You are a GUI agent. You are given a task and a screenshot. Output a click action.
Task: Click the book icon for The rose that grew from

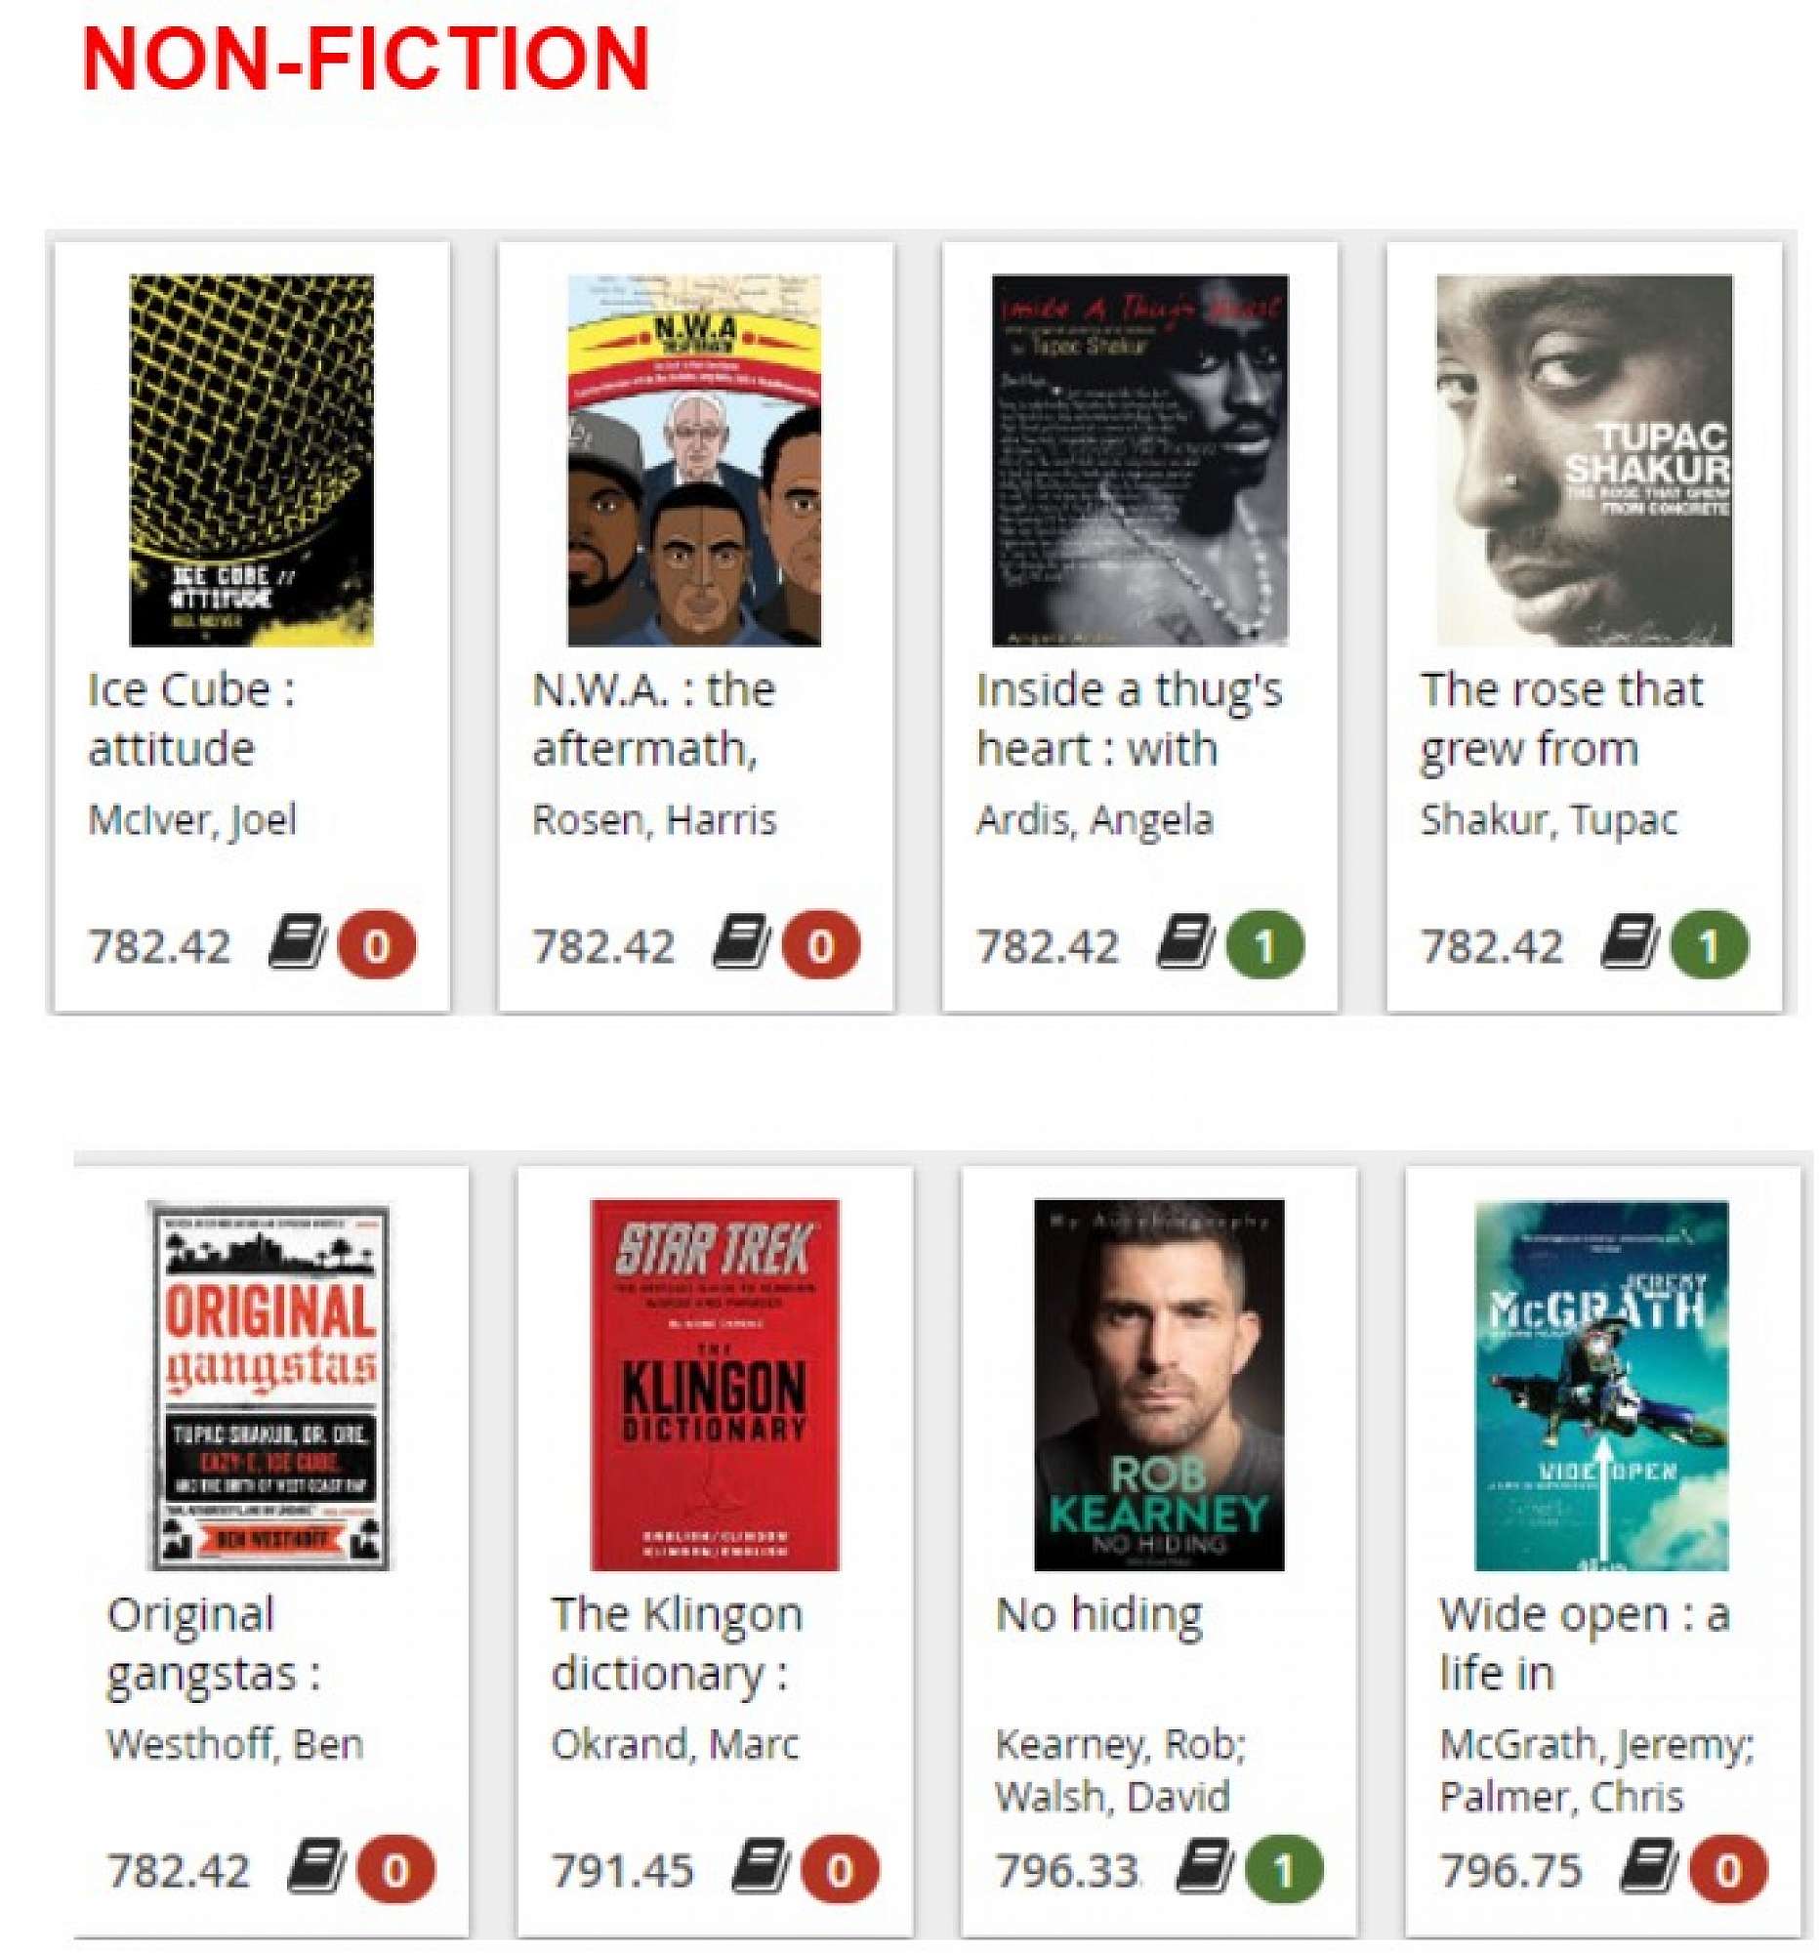pos(1629,942)
